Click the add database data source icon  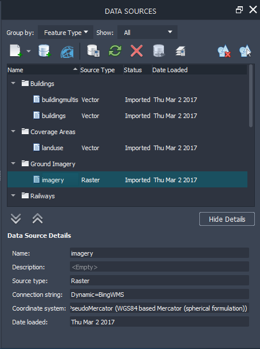click(45, 51)
